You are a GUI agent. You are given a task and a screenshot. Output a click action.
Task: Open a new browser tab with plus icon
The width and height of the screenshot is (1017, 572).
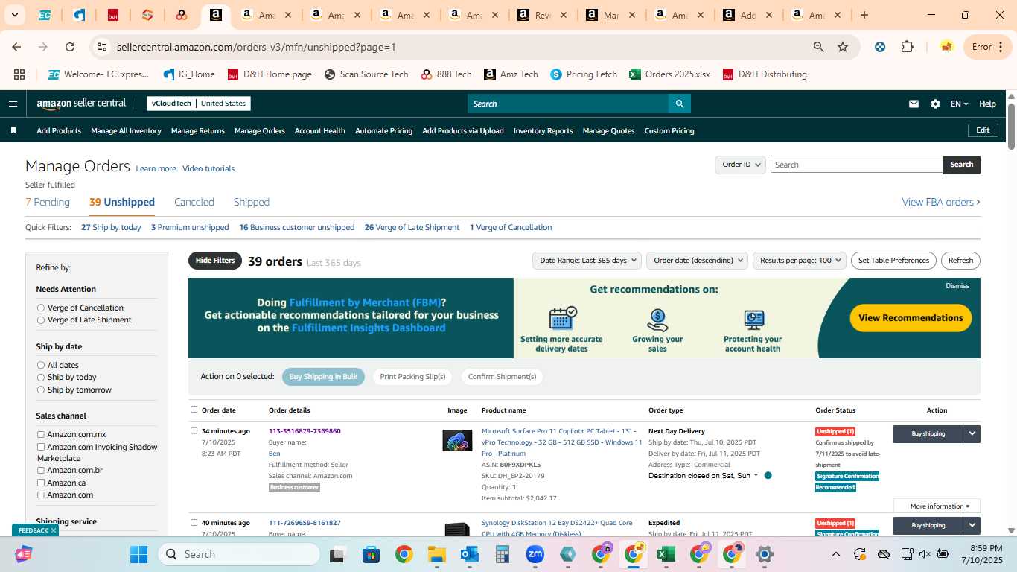click(x=864, y=15)
